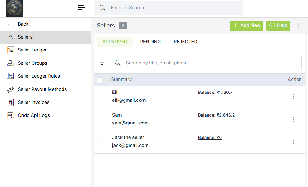Select the Seller Groups sidebar icon

10,63
